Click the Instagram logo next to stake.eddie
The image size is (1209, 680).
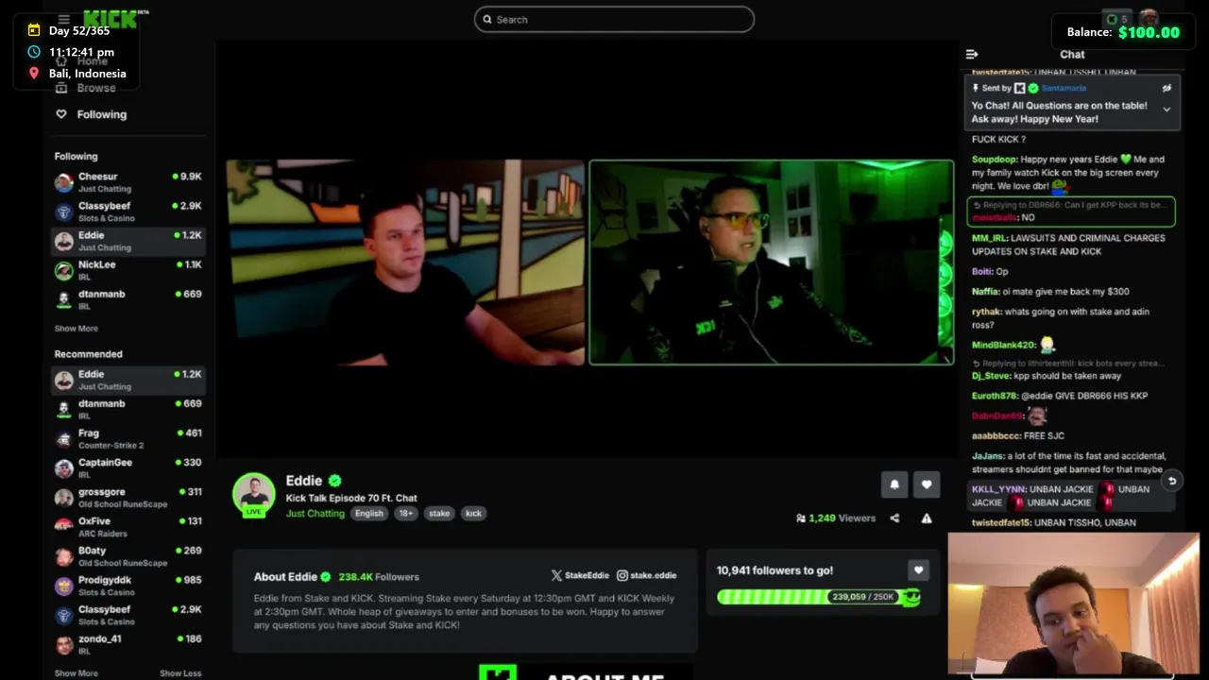click(622, 575)
